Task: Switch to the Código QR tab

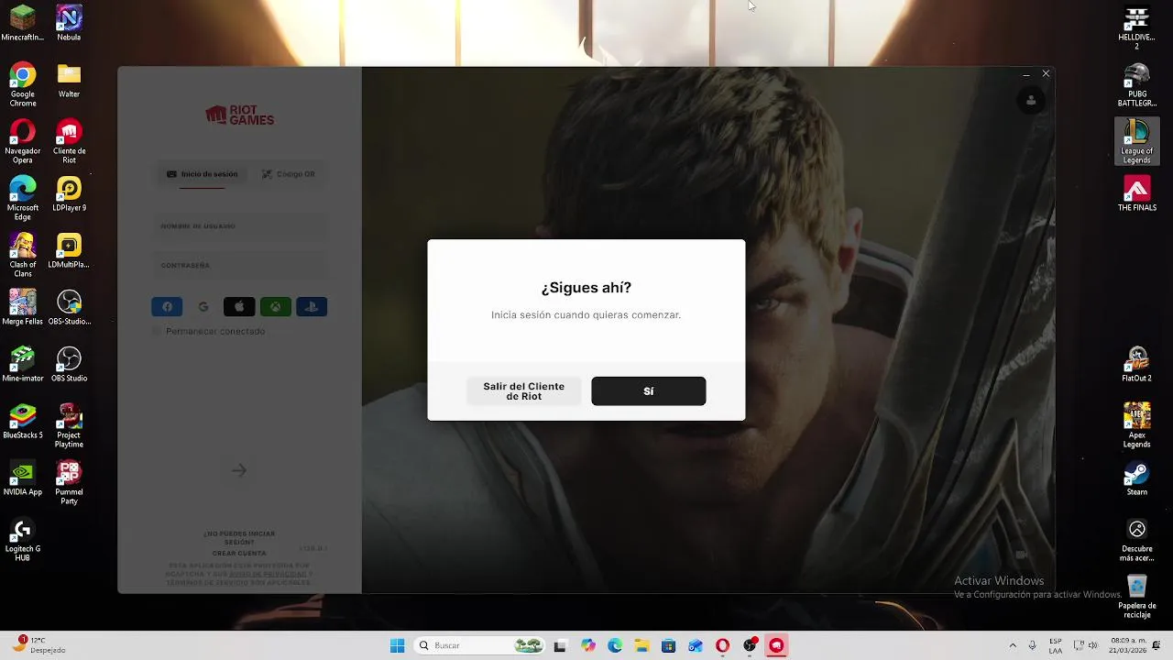Action: [288, 174]
